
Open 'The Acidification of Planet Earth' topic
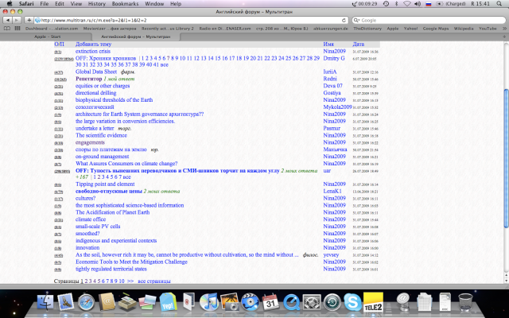[112, 212]
